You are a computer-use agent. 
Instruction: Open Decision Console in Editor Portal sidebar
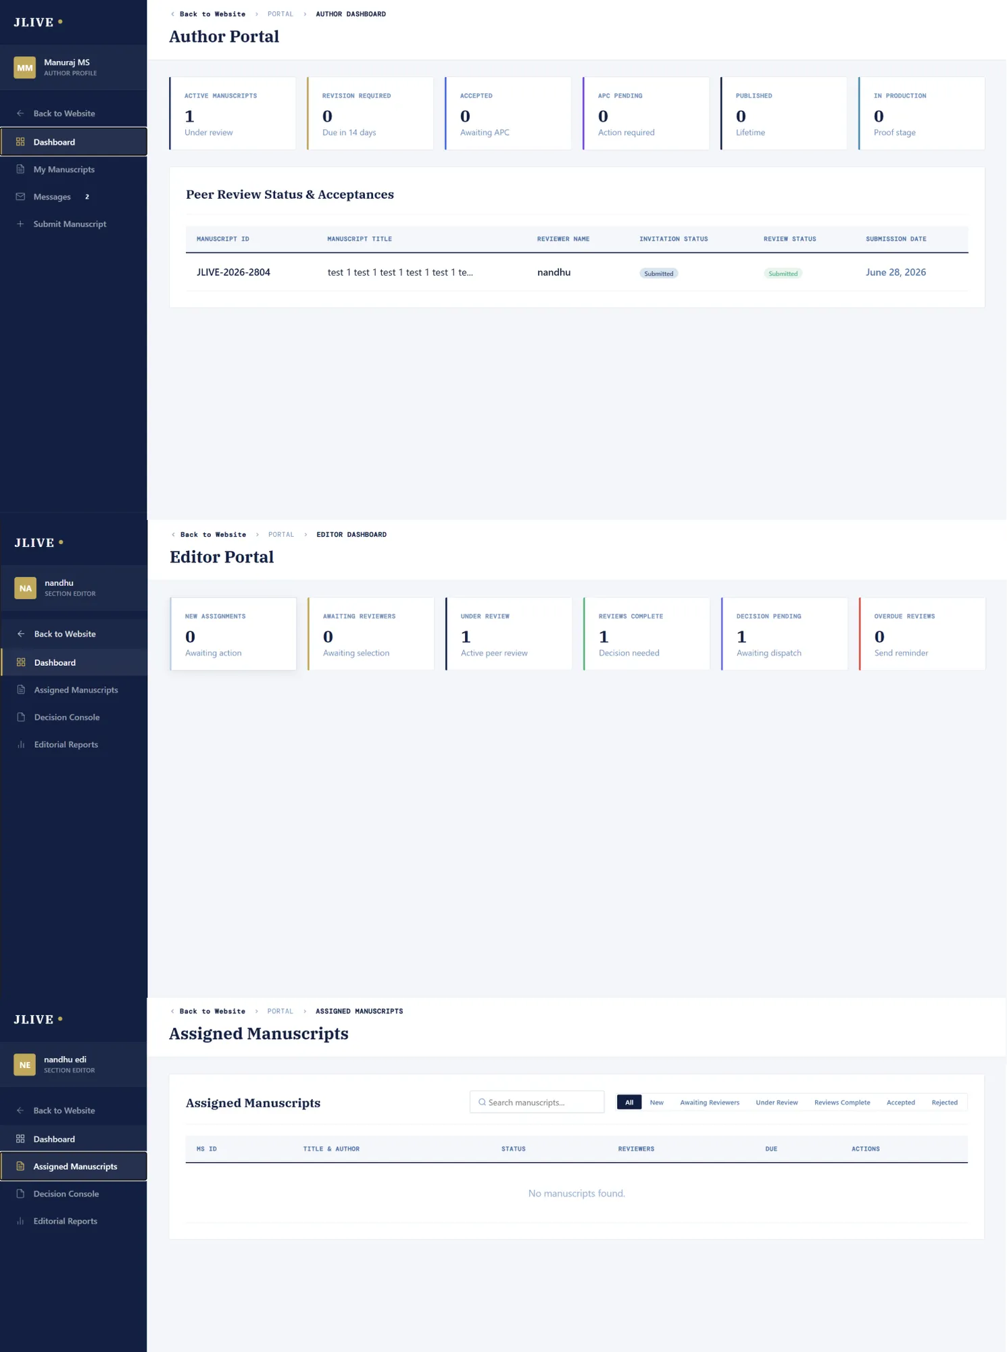(x=74, y=717)
